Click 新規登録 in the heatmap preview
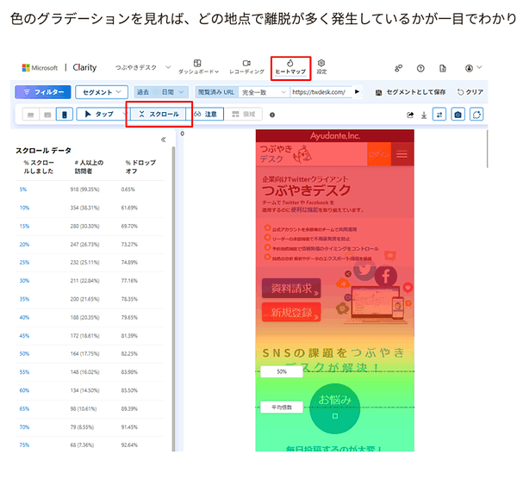517x479 pixels. click(x=291, y=312)
